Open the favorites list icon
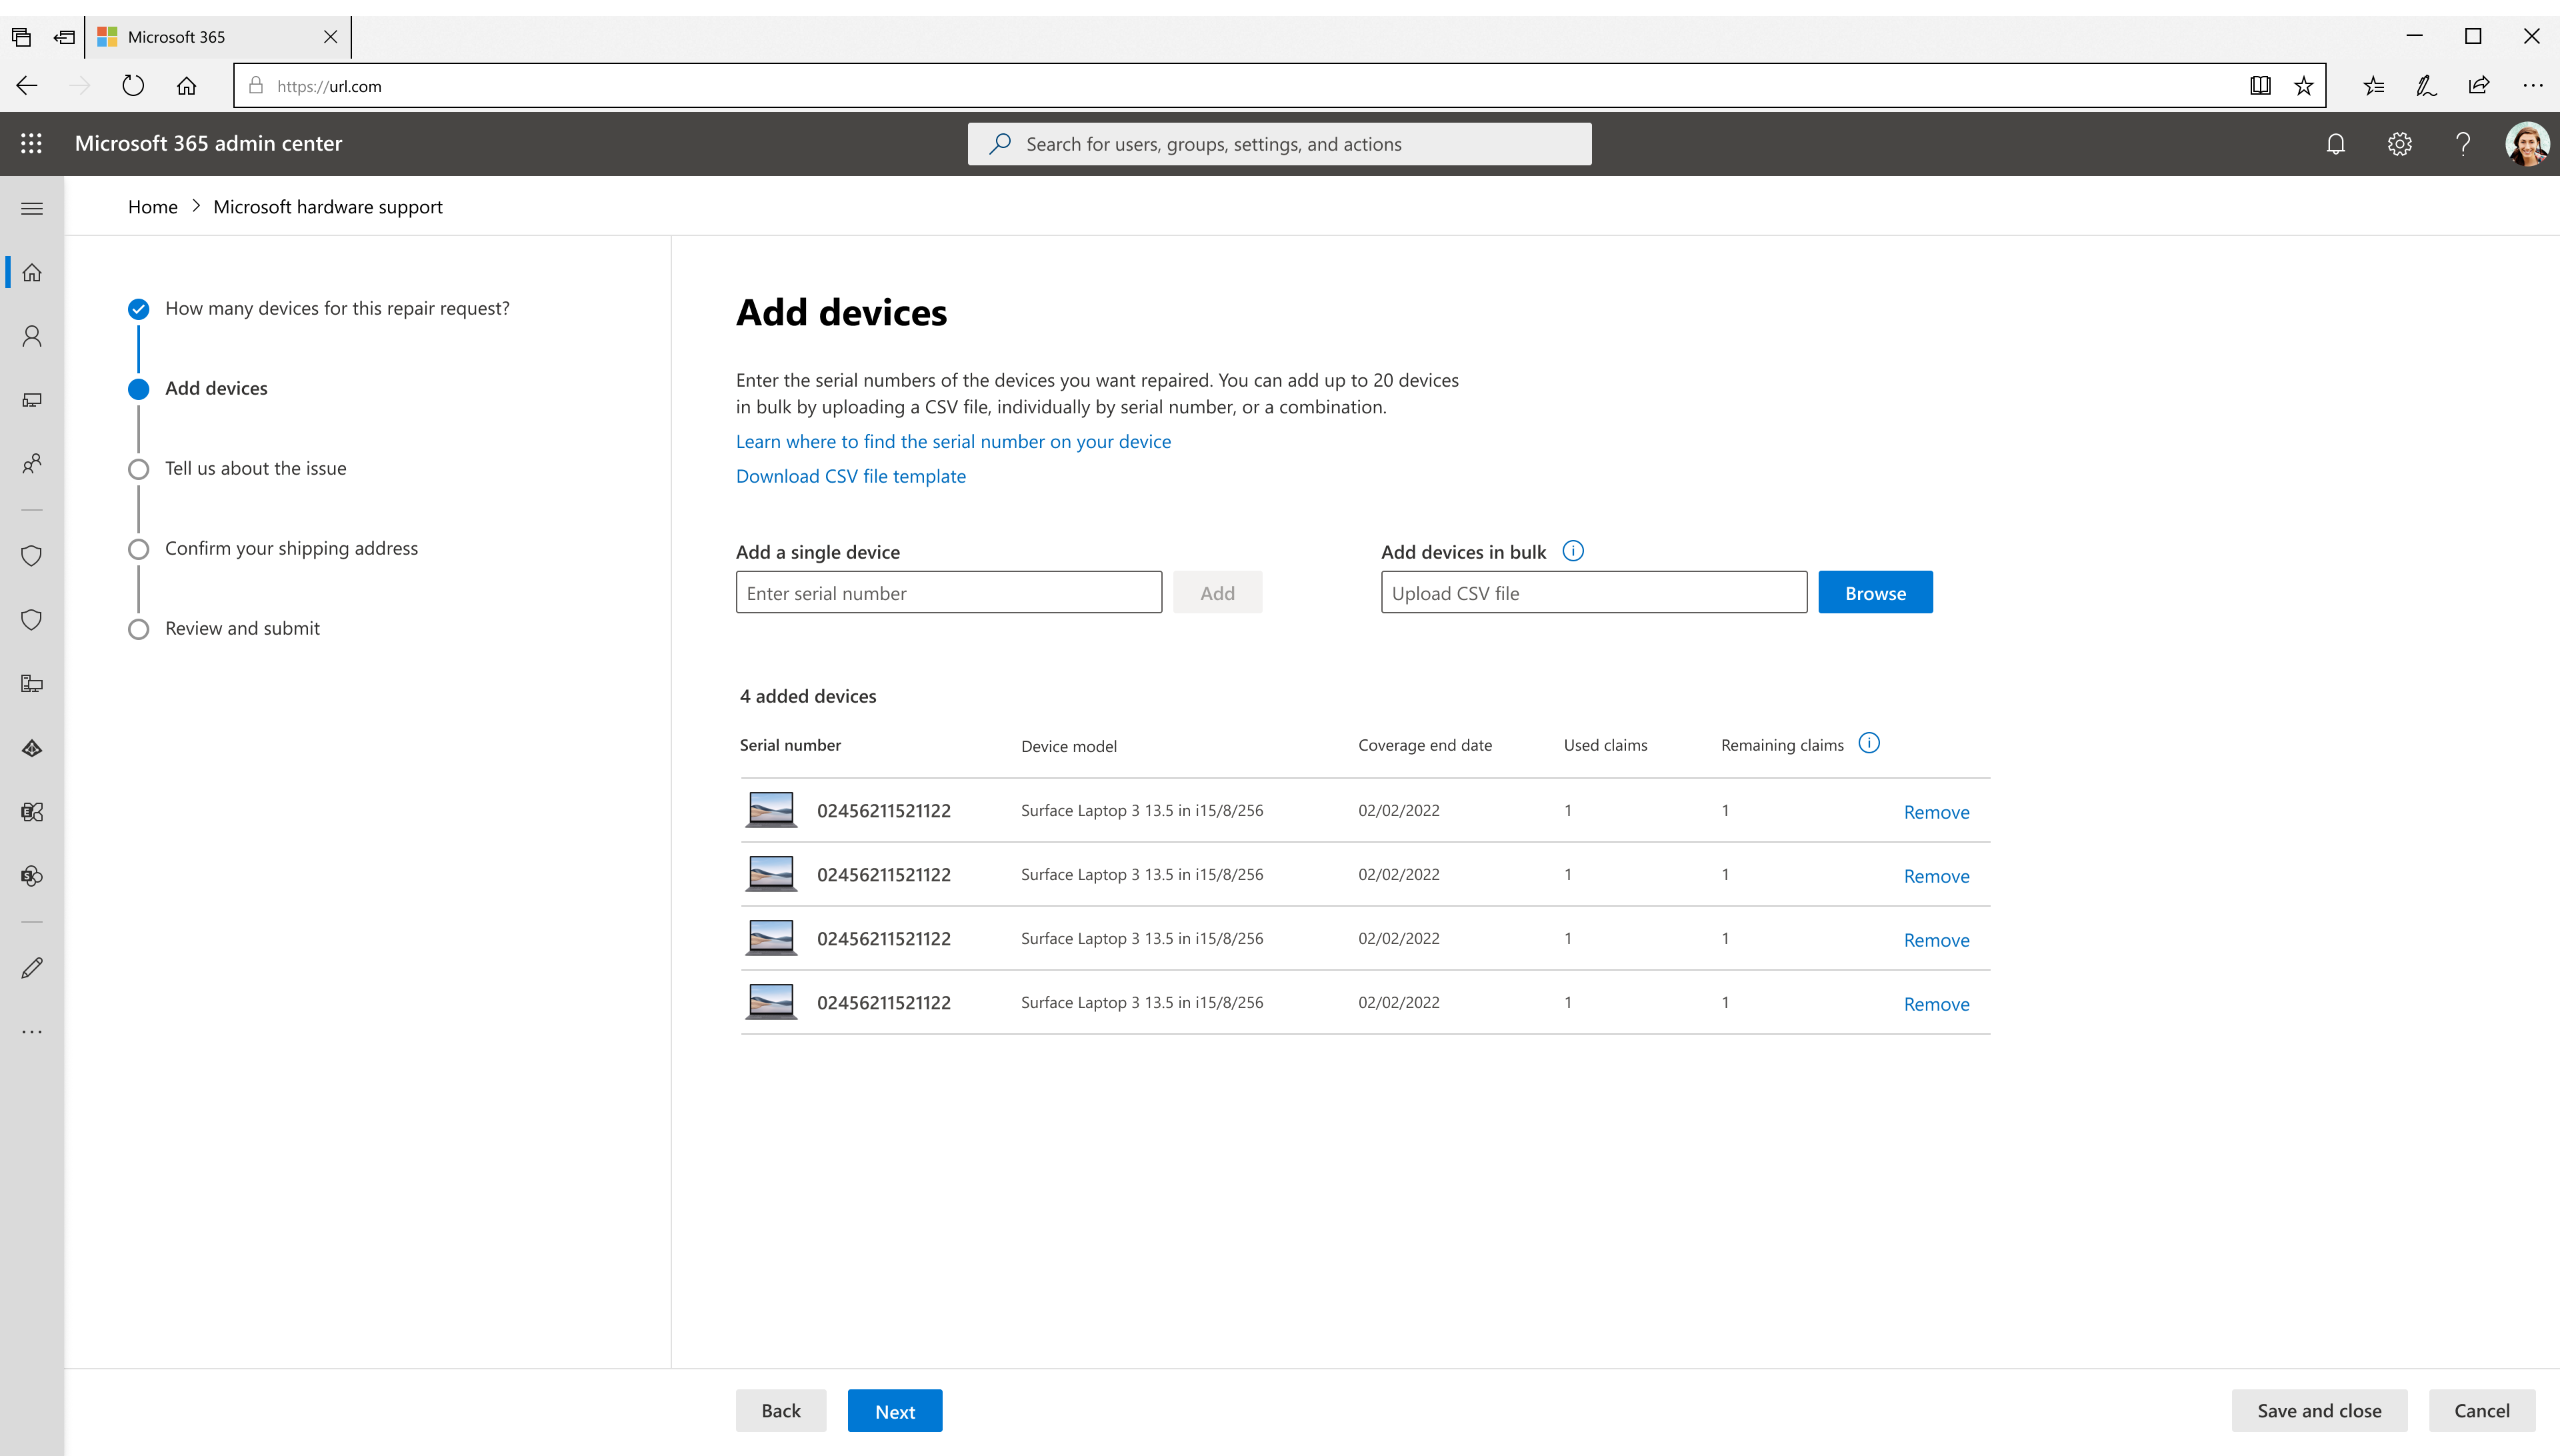Image resolution: width=2560 pixels, height=1456 pixels. [x=2374, y=86]
